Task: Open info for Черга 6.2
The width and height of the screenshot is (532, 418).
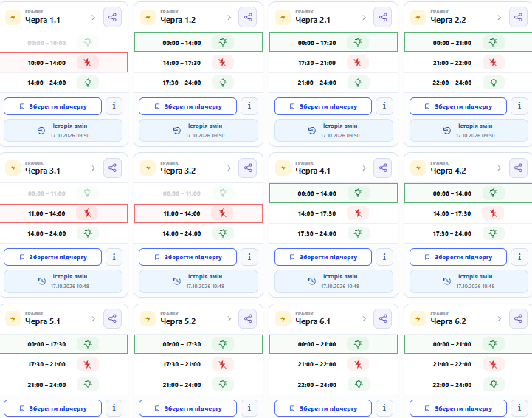Action: [x=519, y=408]
